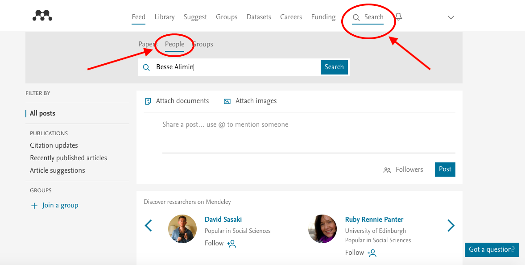525x265 pixels.
Task: Click the Mendeley logo icon
Action: (42, 16)
